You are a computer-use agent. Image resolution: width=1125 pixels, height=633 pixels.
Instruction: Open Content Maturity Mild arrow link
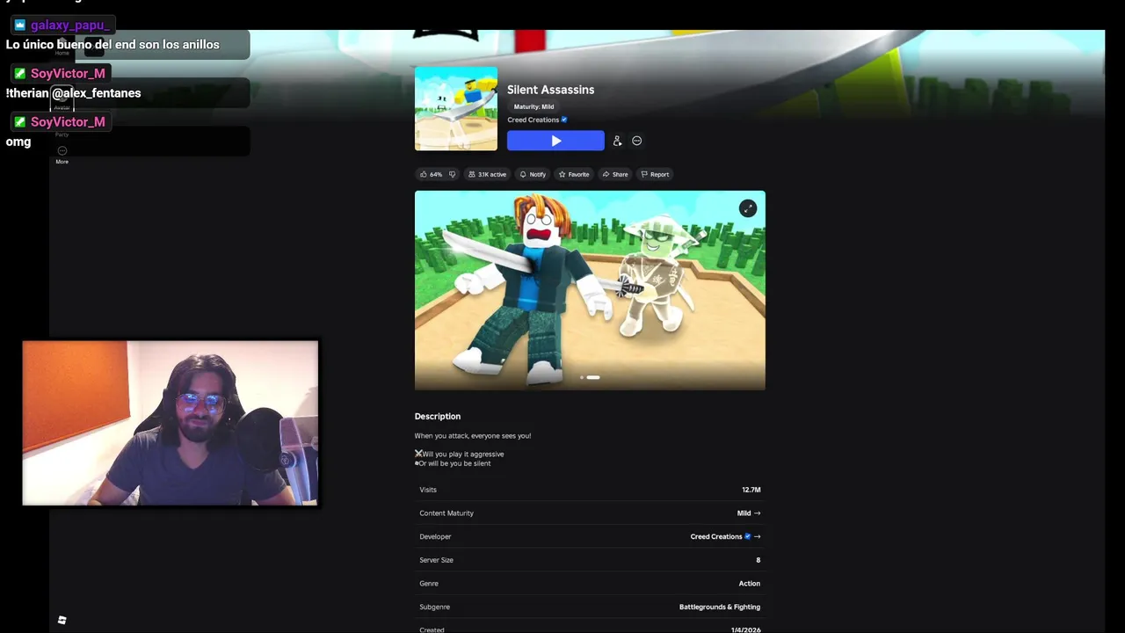point(749,513)
